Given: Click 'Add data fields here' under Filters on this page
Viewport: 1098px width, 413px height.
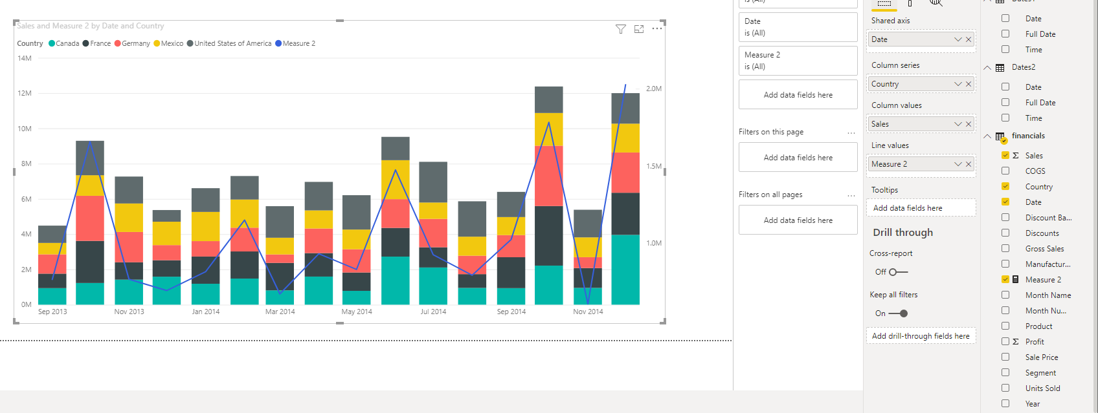Looking at the screenshot, I should 798,157.
